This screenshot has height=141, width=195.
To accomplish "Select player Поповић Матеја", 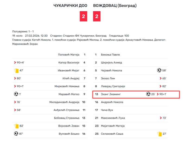I will coord(69,55).
